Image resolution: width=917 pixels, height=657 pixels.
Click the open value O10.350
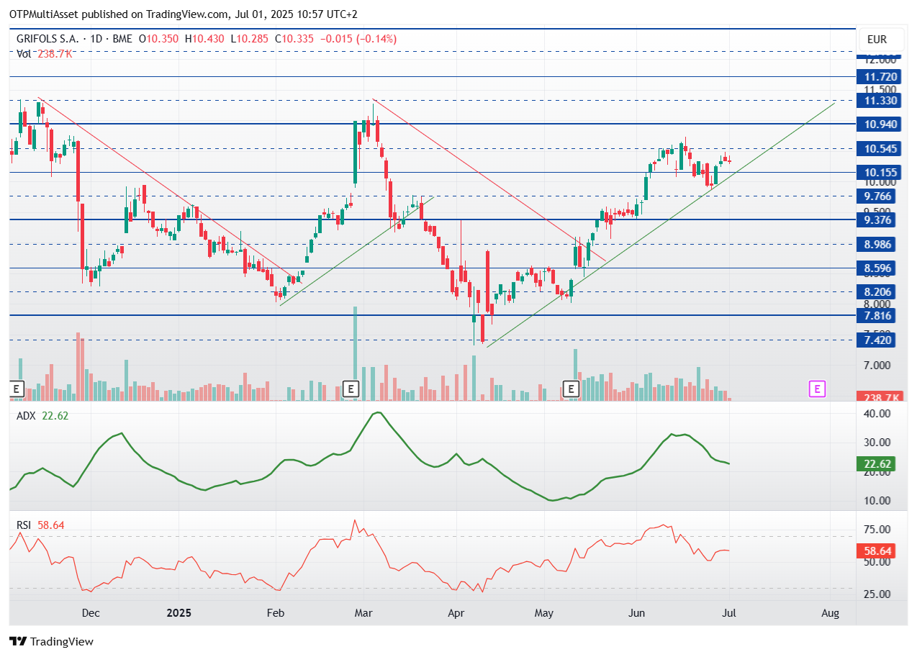(x=160, y=39)
